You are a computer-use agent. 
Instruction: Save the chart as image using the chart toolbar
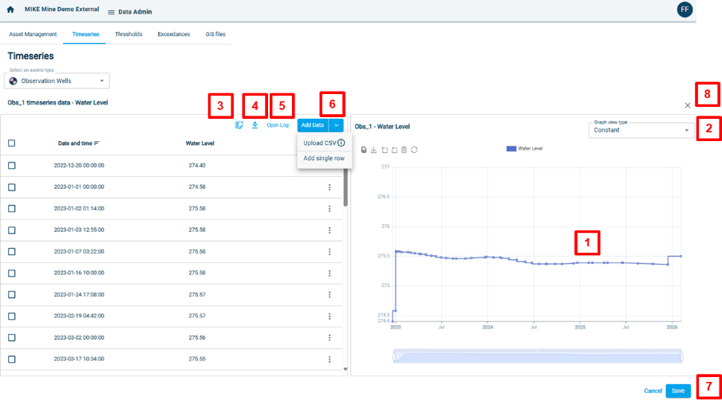(x=374, y=150)
